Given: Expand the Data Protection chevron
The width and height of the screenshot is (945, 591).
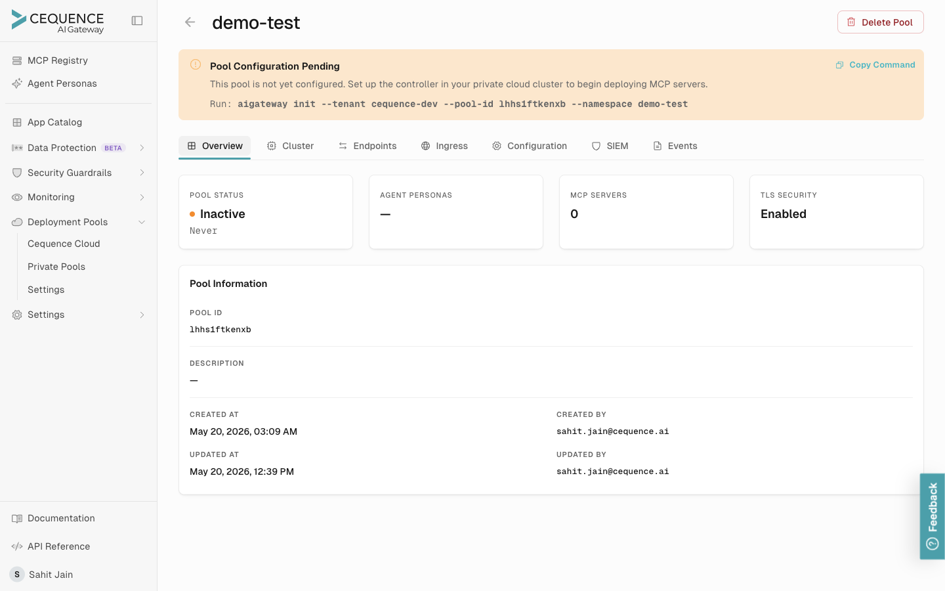Looking at the screenshot, I should click(x=142, y=148).
